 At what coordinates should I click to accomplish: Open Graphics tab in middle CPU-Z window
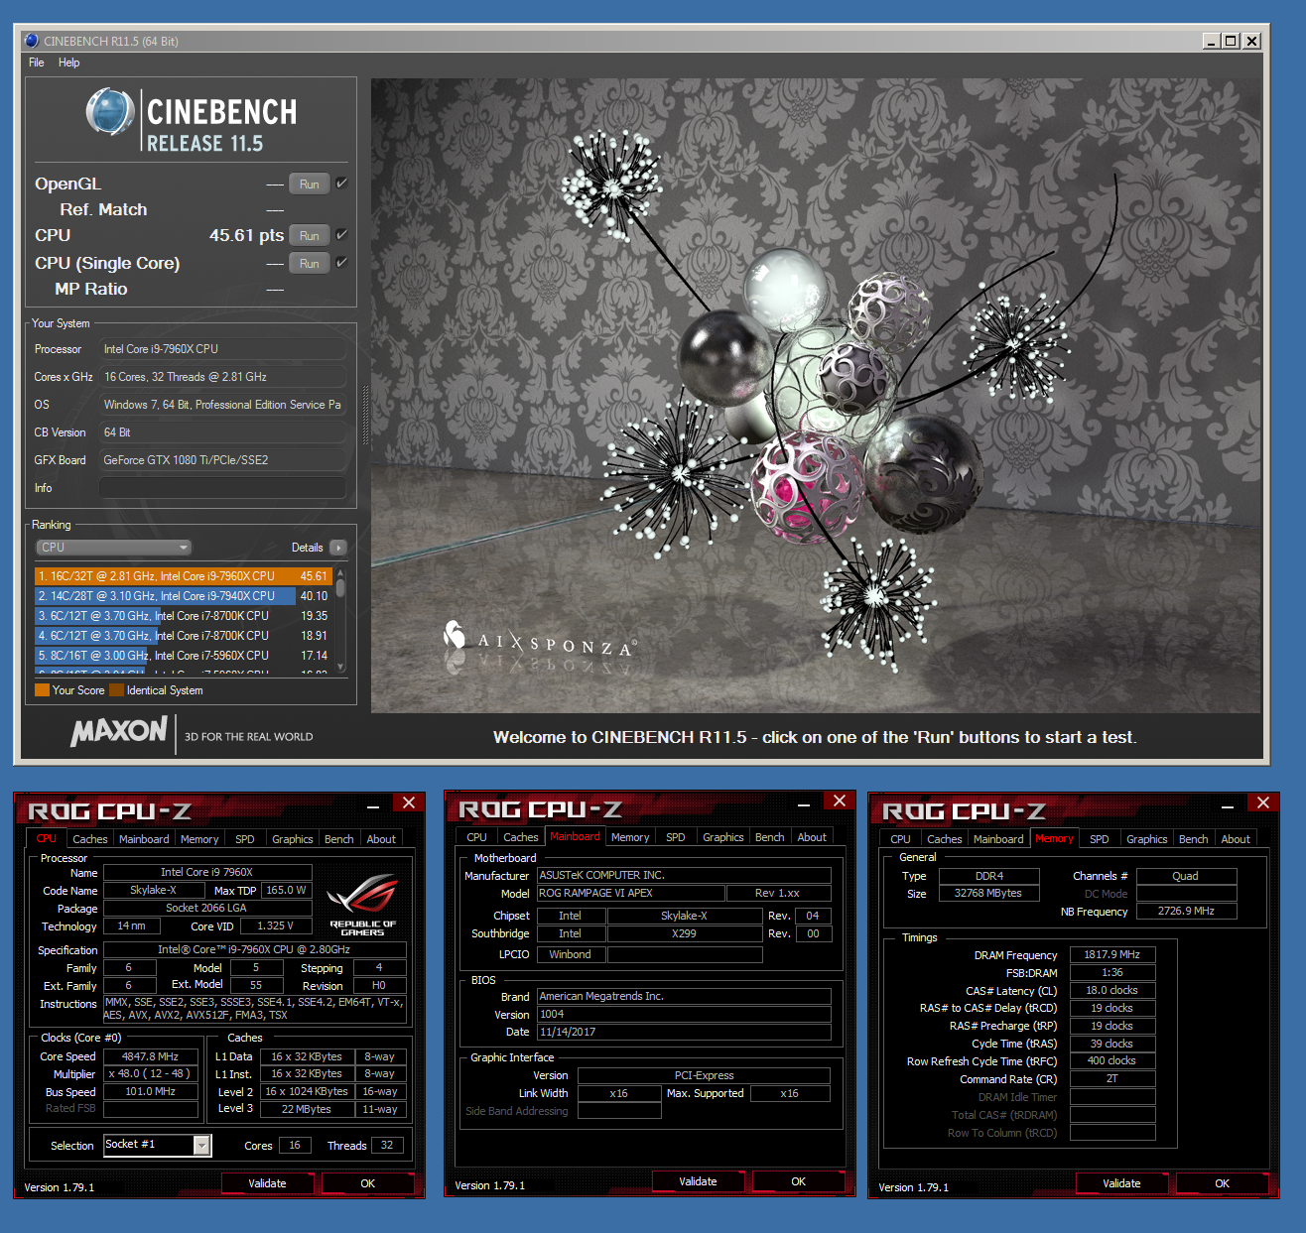tap(723, 837)
